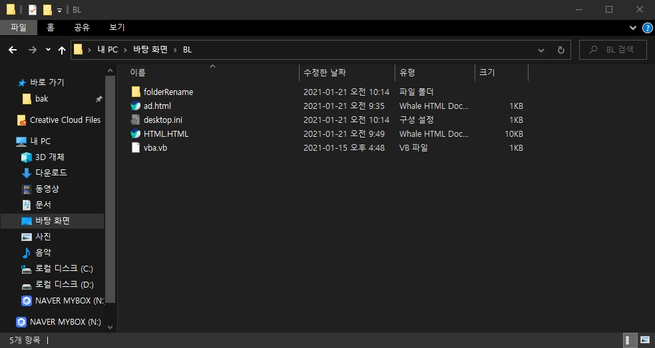Viewport: 655px width, 348px height.
Task: Open 로컬 디스크 (D:) in sidebar
Action: pos(65,285)
